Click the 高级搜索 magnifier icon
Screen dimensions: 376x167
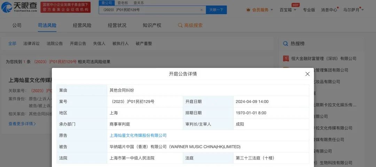coord(180,25)
